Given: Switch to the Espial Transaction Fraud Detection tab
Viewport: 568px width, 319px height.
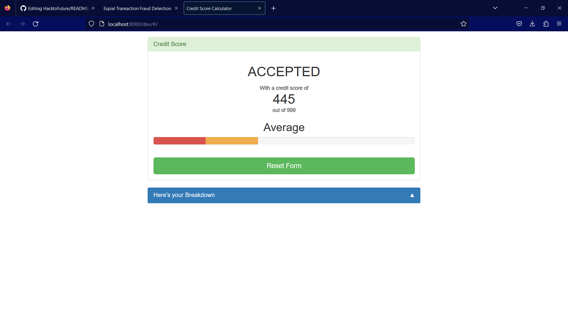Looking at the screenshot, I should point(137,8).
